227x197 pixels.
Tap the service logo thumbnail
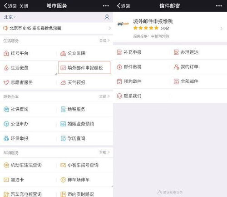click(x=123, y=24)
